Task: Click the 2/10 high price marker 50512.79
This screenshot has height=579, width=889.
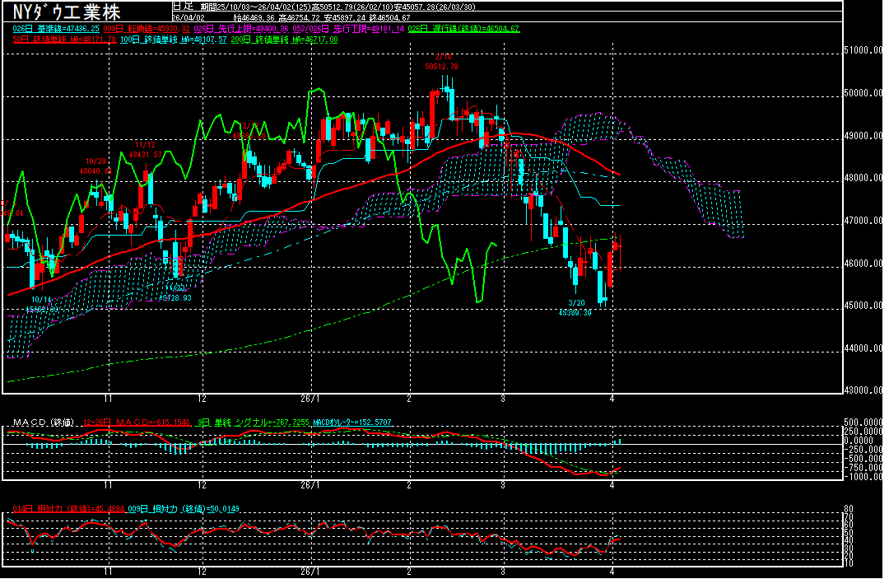Action: click(441, 66)
